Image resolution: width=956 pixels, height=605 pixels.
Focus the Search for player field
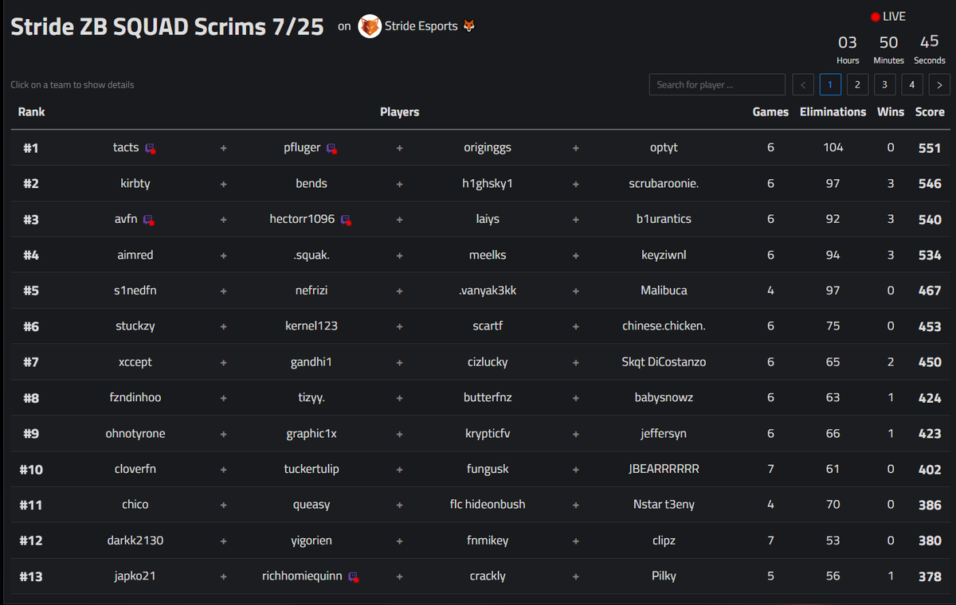717,84
